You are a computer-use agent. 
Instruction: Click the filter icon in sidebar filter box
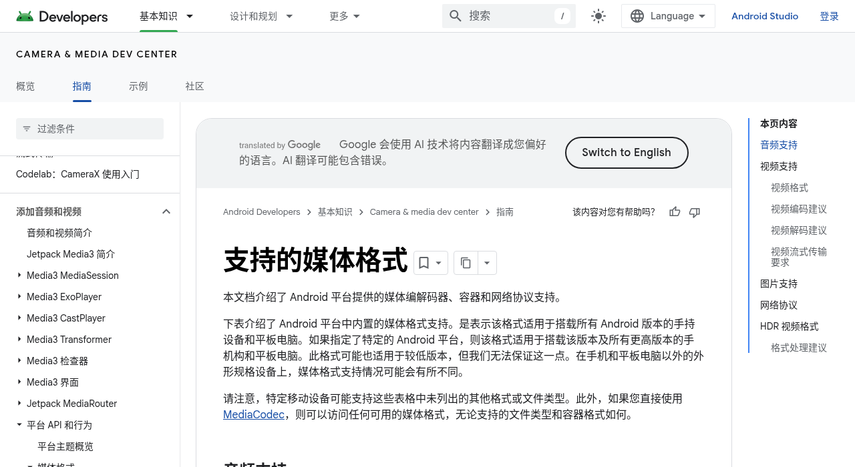27,129
